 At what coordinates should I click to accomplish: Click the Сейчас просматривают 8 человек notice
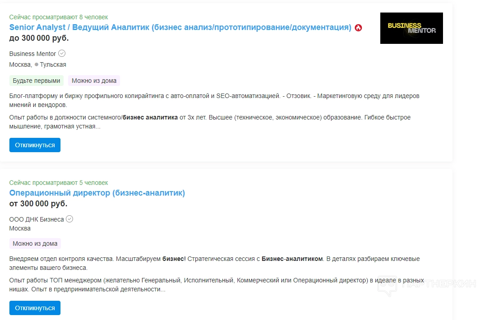click(x=59, y=17)
